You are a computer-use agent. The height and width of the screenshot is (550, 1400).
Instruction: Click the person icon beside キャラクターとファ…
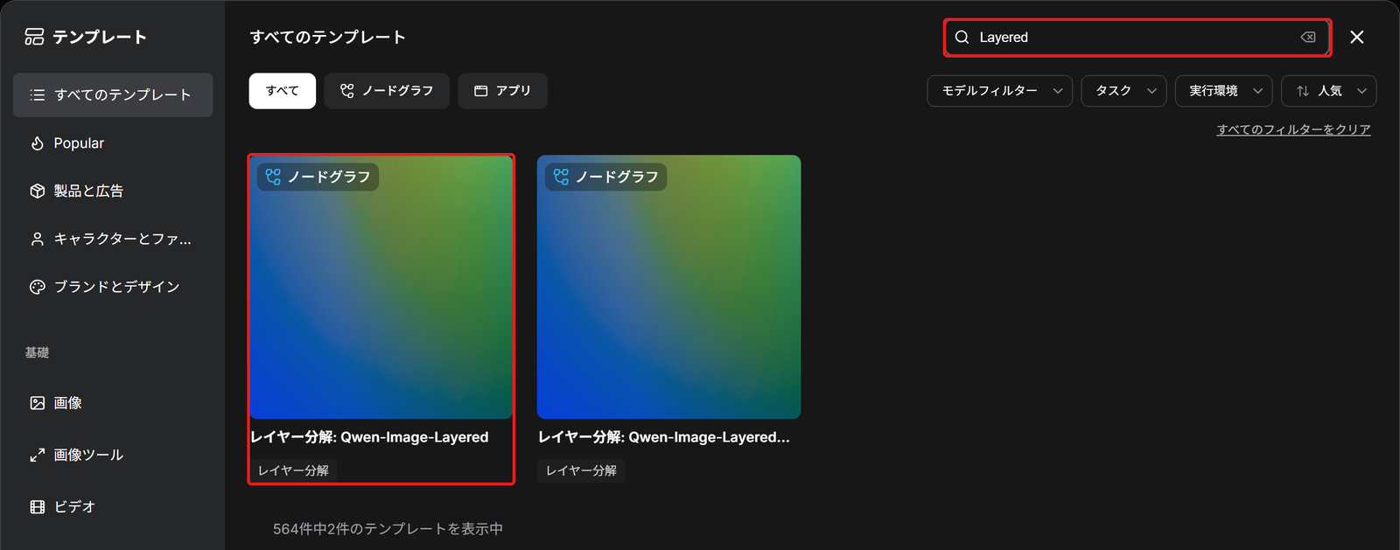tap(37, 239)
